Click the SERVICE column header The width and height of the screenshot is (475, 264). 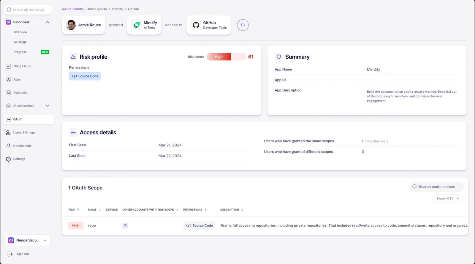112,210
